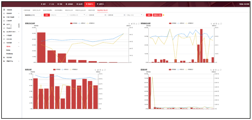Switch to 采购方式分析 tab

click(x=69, y=10)
